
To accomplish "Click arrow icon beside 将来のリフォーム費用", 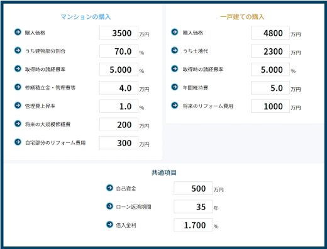I will coord(175,105).
